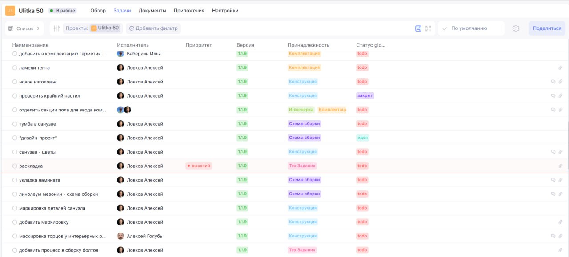
Task: Click the fullscreen expand icon in filter bar
Action: (x=428, y=28)
